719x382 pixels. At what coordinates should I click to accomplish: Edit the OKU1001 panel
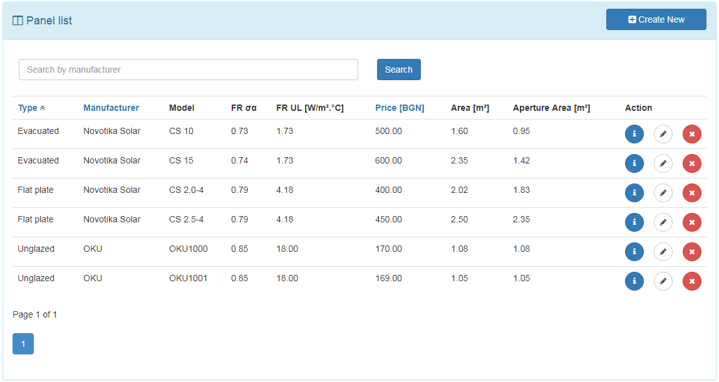coord(663,281)
